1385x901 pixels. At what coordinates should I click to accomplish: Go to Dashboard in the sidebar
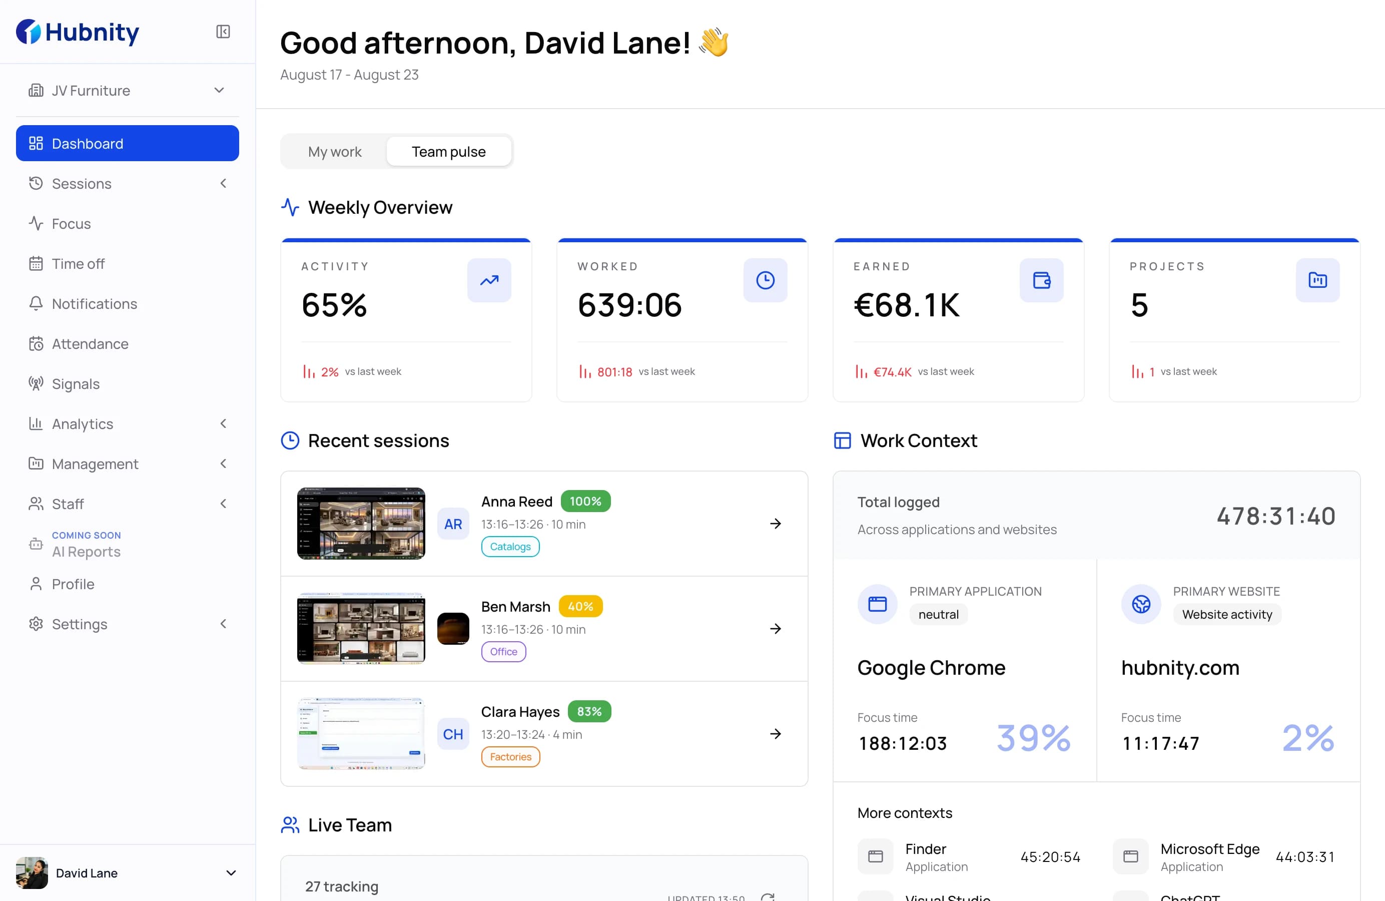pos(128,143)
